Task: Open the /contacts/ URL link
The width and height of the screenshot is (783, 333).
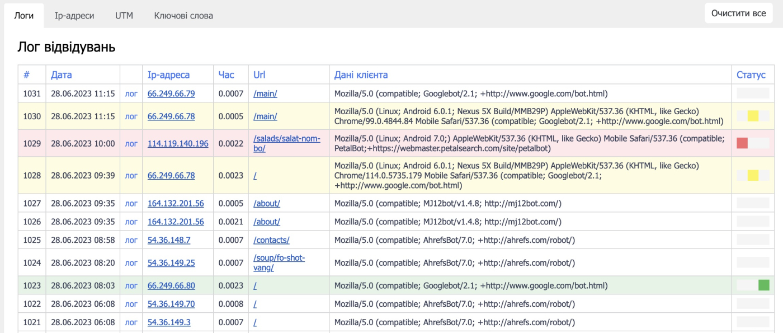Action: [x=271, y=240]
